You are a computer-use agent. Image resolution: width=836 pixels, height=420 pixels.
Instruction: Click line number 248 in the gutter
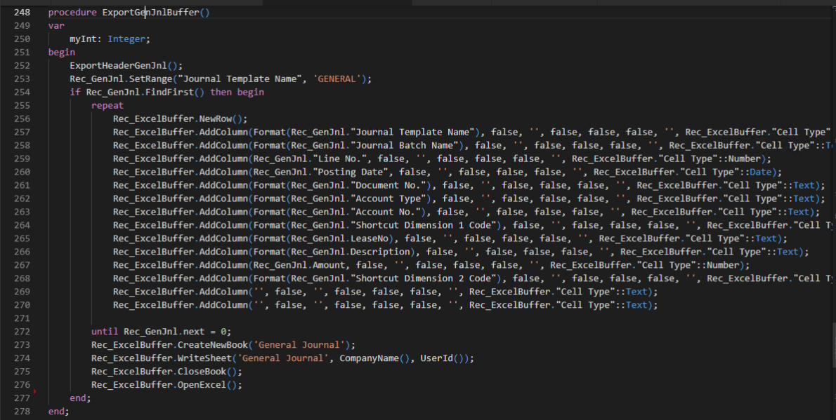[x=22, y=13]
